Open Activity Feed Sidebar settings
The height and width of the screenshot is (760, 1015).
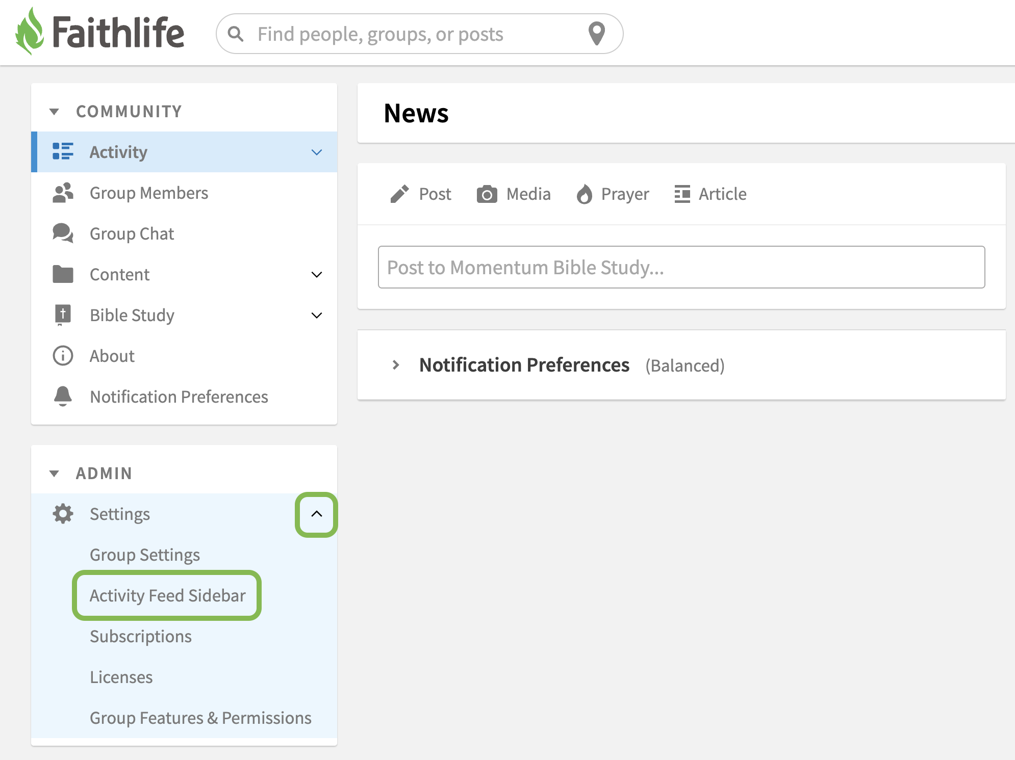167,595
